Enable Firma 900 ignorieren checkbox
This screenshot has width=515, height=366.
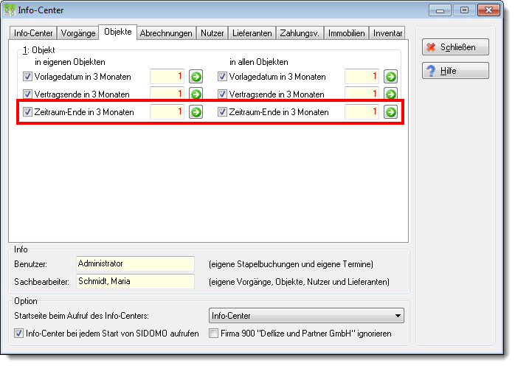tap(213, 334)
